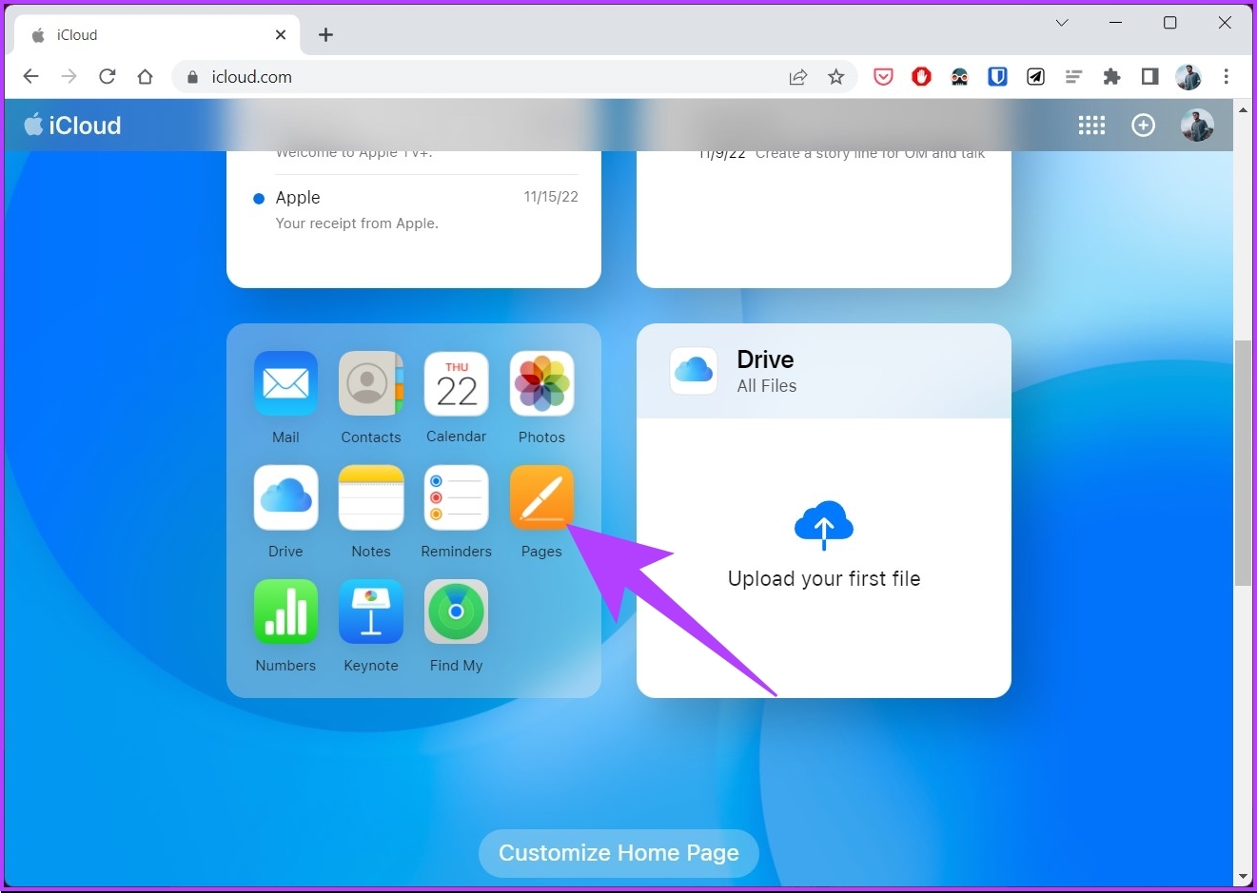This screenshot has height=893, width=1257.
Task: Launch the Numbers app
Action: tap(285, 612)
